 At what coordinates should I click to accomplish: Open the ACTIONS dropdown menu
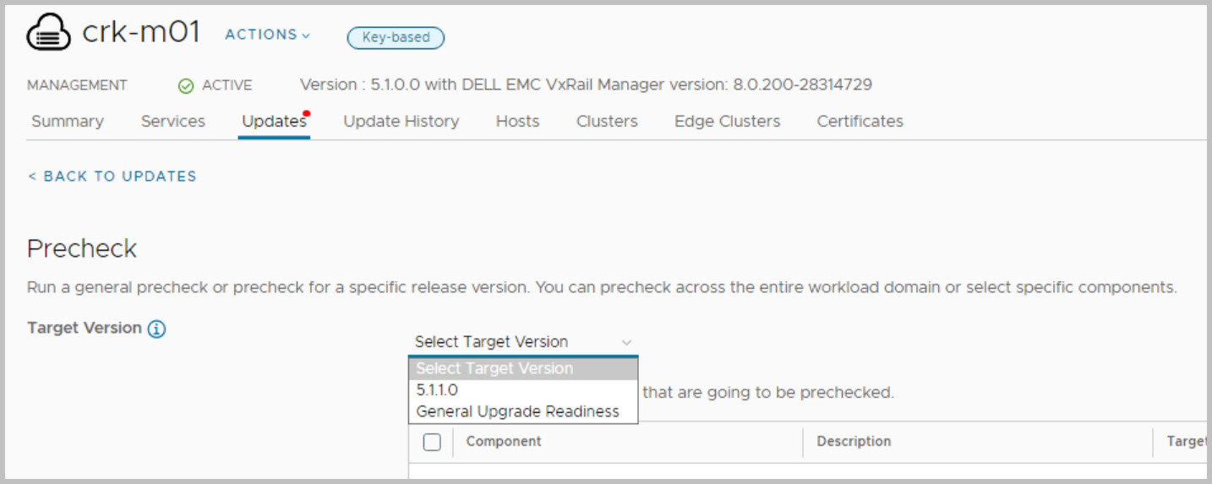[267, 35]
